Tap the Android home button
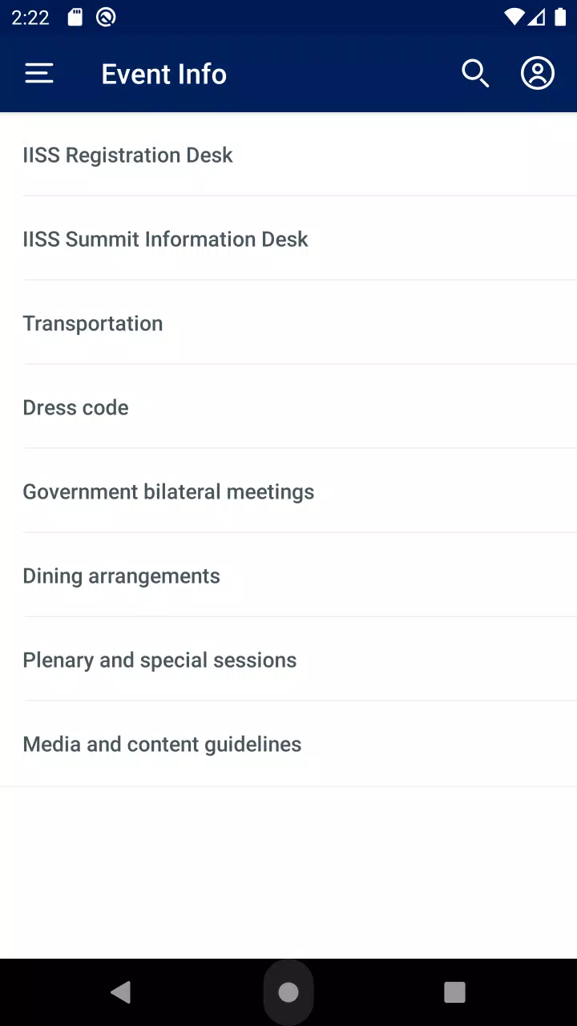Image resolution: width=577 pixels, height=1026 pixels. (288, 992)
